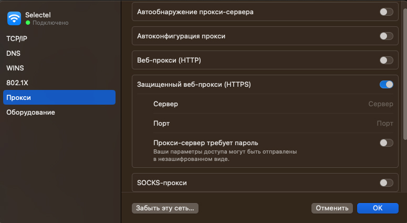Viewport: 407px width, 223px height.
Task: Click the Подключено status text
Action: tap(50, 23)
